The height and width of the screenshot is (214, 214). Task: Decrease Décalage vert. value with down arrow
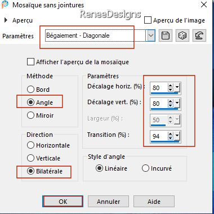(171, 105)
